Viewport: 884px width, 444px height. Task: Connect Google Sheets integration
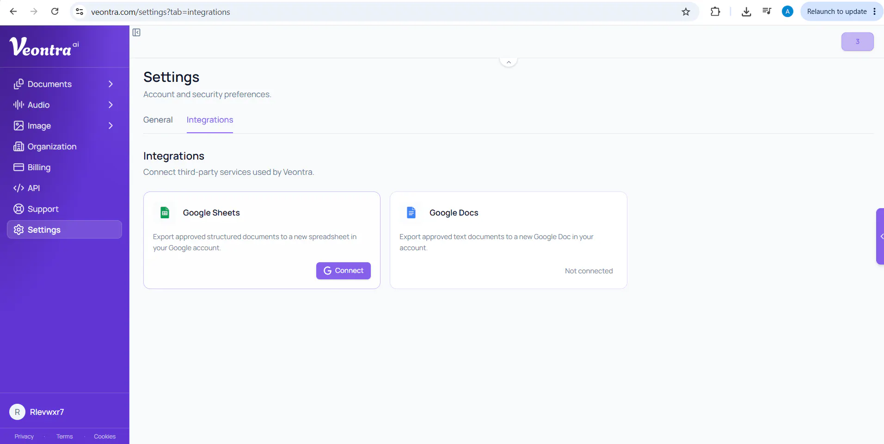coord(344,271)
